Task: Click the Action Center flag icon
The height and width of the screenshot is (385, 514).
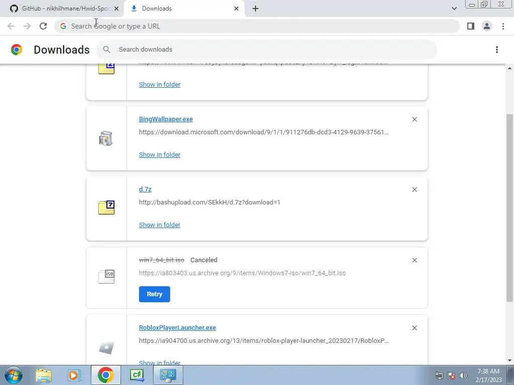Action: [451, 375]
